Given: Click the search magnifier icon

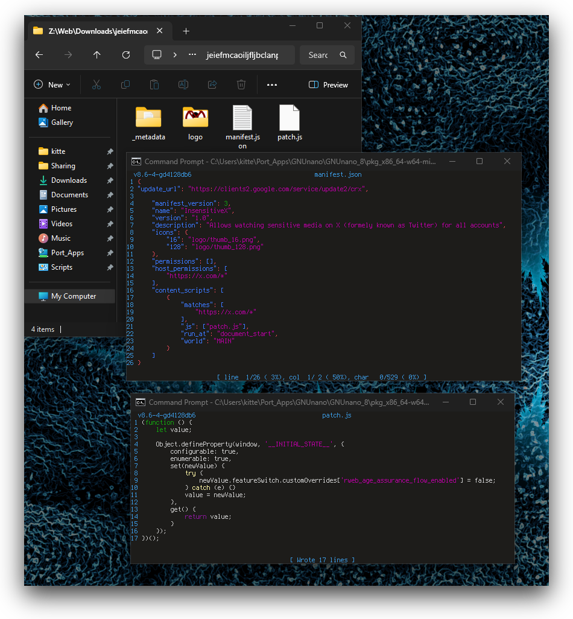Looking at the screenshot, I should click(x=343, y=55).
